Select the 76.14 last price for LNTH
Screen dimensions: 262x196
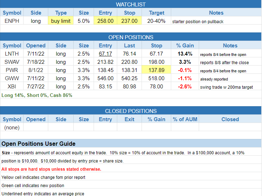point(129,54)
